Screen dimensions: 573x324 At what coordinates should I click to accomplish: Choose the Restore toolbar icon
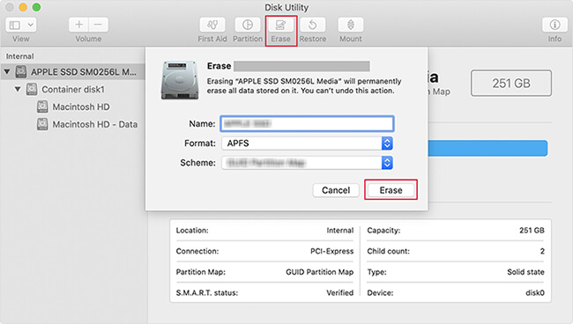[313, 25]
